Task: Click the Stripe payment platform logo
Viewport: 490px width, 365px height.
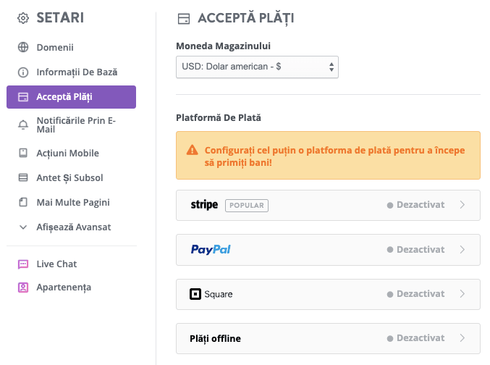Action: pyautogui.click(x=204, y=205)
